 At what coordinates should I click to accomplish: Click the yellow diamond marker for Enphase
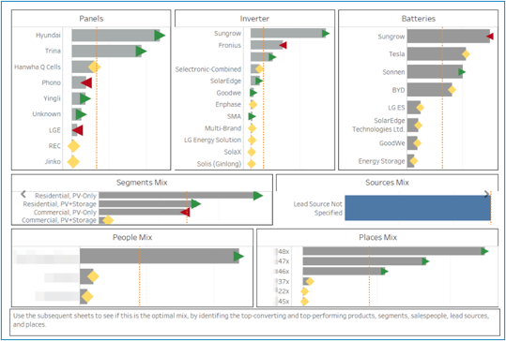coord(253,104)
